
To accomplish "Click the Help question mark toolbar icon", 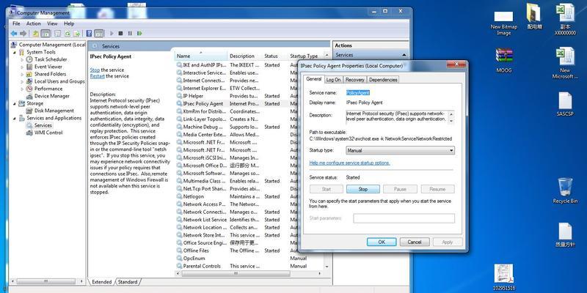I will point(89,34).
